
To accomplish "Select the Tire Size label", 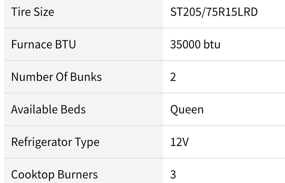I will pyautogui.click(x=33, y=12).
